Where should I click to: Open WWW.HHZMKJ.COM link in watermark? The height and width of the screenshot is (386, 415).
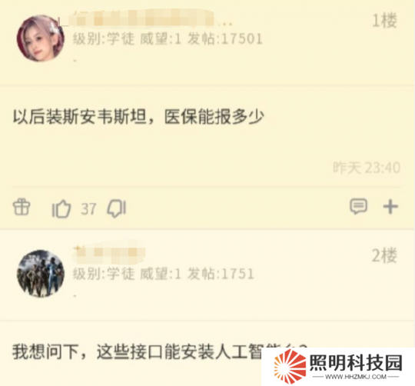click(356, 377)
